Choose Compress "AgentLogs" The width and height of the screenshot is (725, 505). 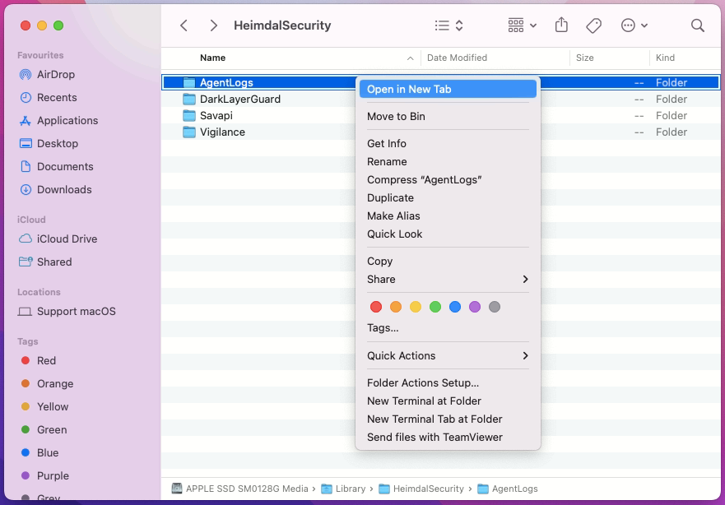(448, 180)
